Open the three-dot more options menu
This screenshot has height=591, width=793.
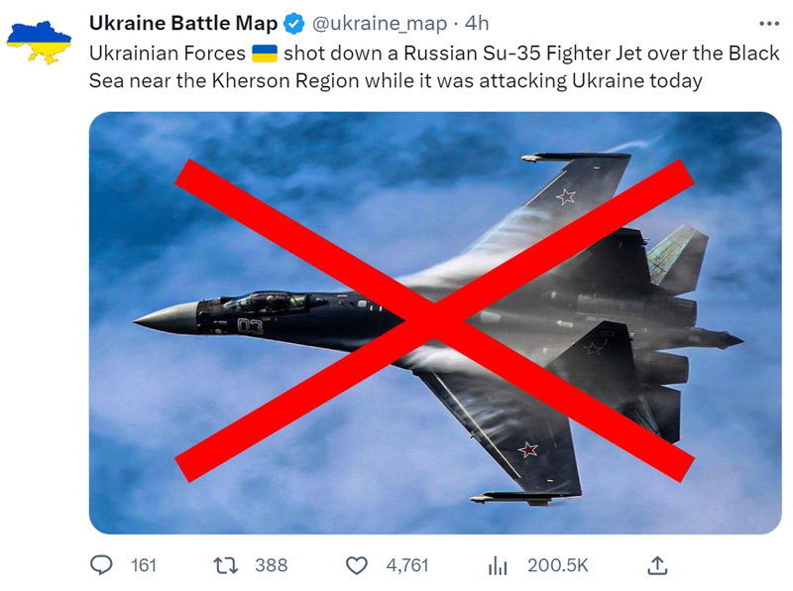pyautogui.click(x=768, y=24)
